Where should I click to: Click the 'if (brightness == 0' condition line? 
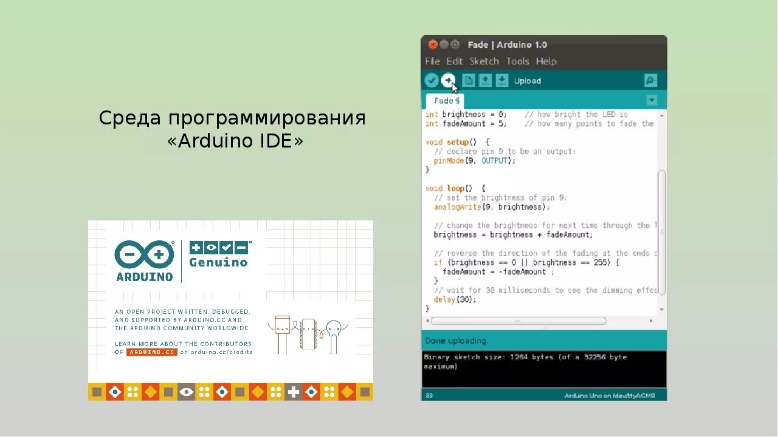(526, 263)
